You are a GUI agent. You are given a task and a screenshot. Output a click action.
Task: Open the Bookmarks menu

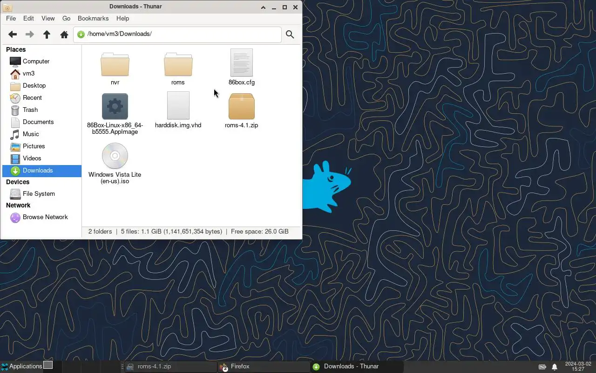pos(93,18)
